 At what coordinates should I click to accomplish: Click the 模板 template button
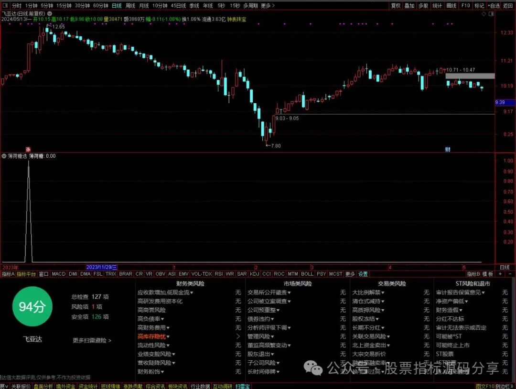point(488,274)
